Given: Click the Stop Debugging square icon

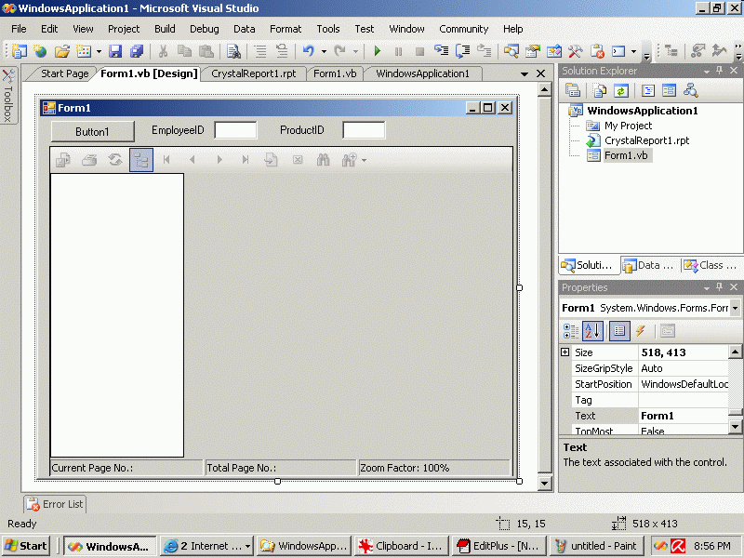Looking at the screenshot, I should [x=419, y=51].
